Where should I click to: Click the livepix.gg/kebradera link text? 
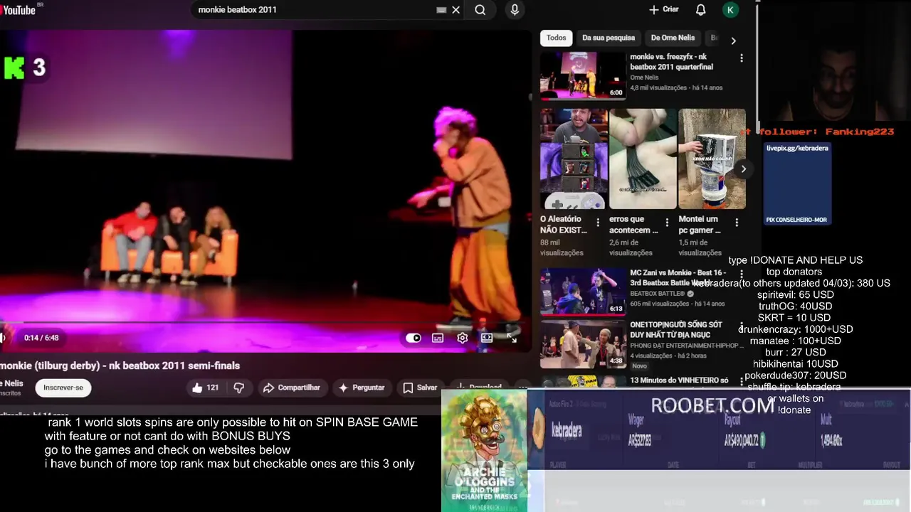coord(797,148)
